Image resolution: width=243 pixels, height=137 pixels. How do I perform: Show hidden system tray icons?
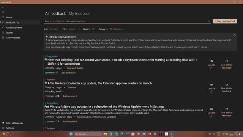(x=202, y=134)
